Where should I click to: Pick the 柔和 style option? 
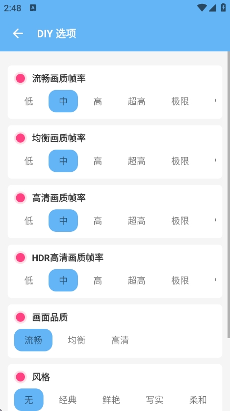[x=198, y=400]
